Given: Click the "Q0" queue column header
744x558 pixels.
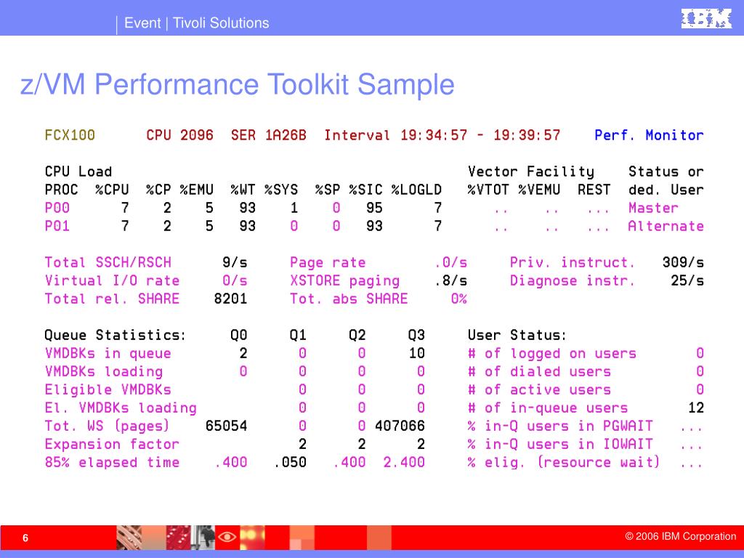Looking at the screenshot, I should [238, 335].
